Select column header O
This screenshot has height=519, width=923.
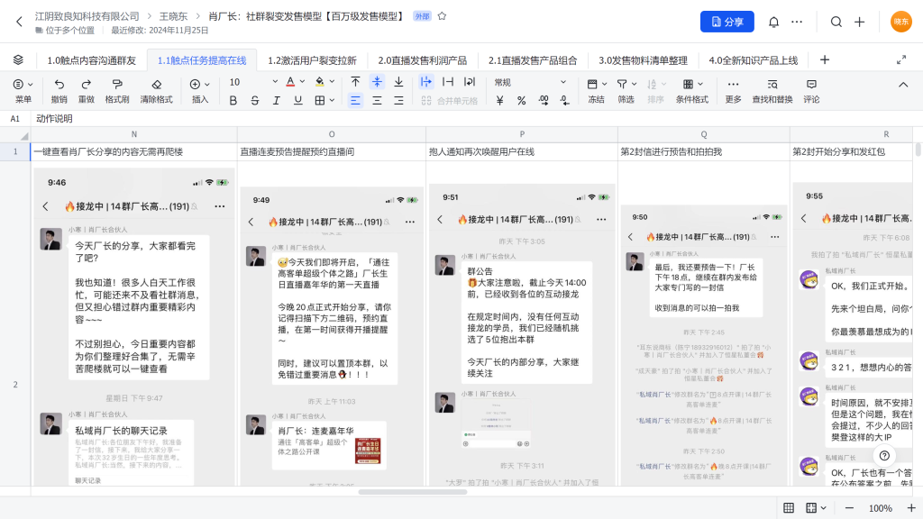click(x=332, y=134)
